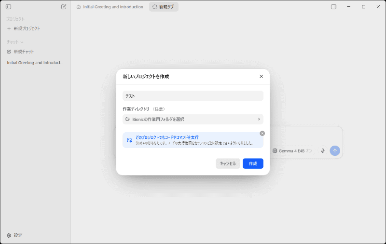Expand the チャット section chevron
This screenshot has height=244, width=386.
click(x=22, y=42)
